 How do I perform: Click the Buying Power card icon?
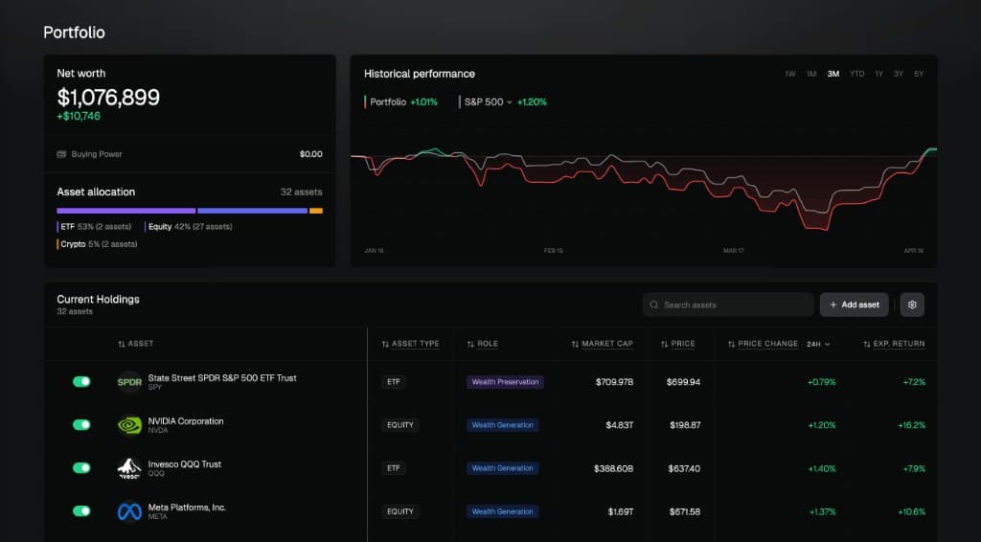click(61, 154)
